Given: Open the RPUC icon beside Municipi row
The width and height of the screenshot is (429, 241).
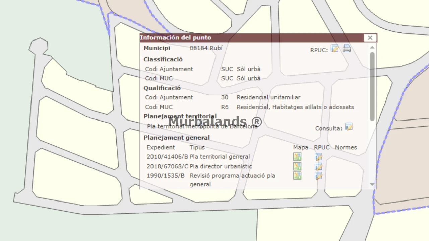Looking at the screenshot, I should point(334,49).
